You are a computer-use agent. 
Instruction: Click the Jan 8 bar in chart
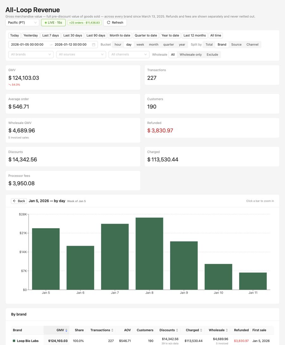[149, 254]
